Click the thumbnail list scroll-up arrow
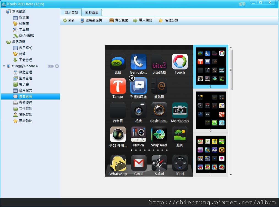The image size is (279, 207). 231,47
